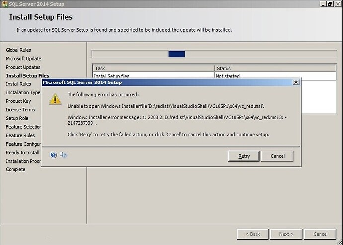Click the wizard's Cancel button at bottom
Screen dimensions: 343x245
pos(320,234)
